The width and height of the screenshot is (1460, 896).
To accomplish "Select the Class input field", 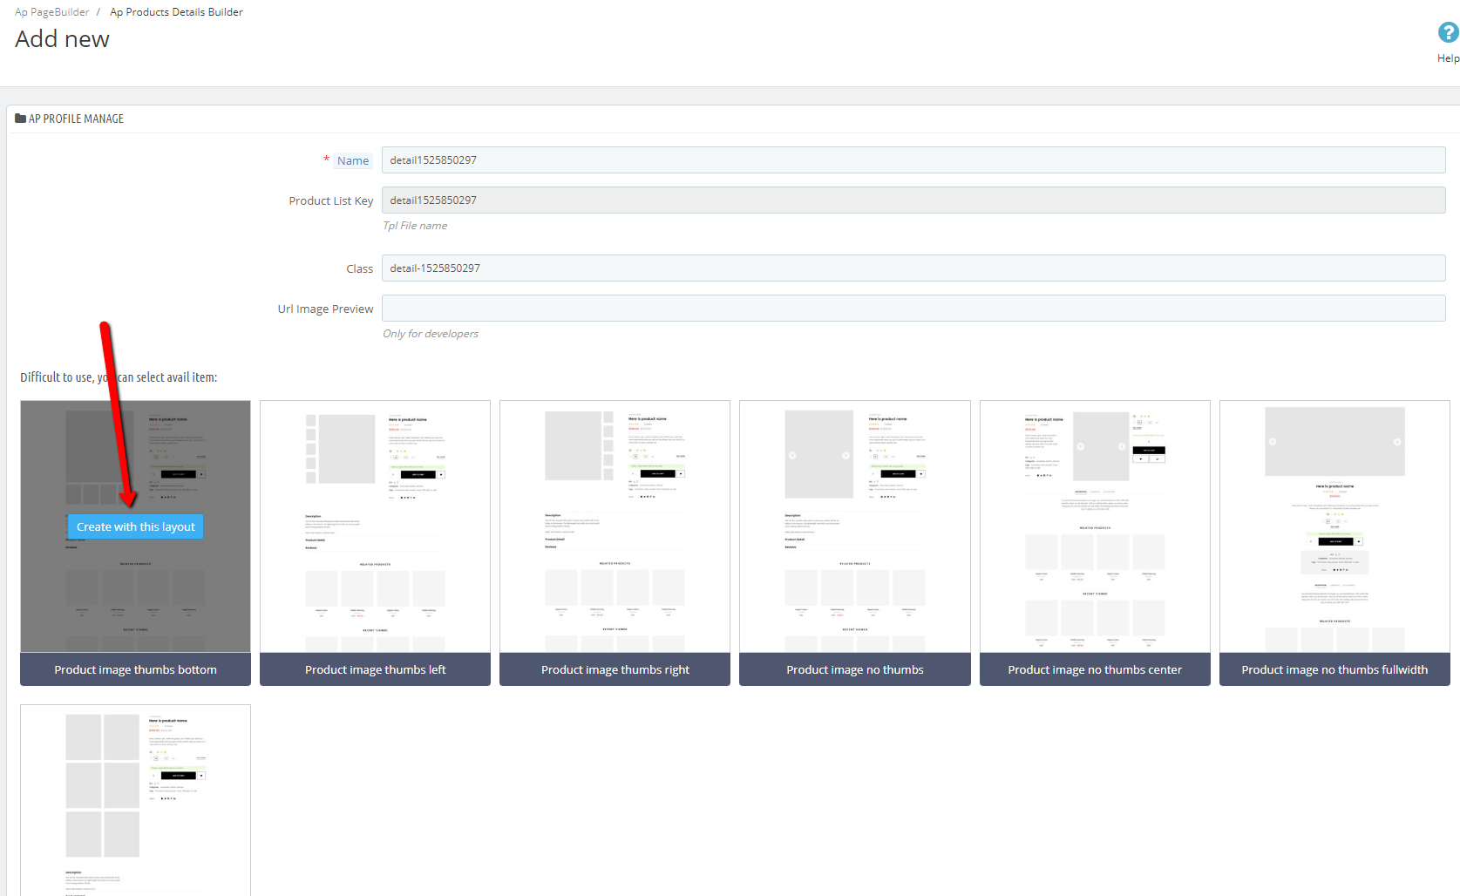I will click(x=913, y=268).
